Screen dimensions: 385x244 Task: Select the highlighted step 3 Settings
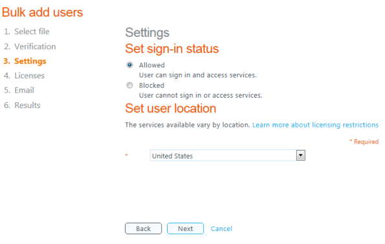(x=25, y=61)
